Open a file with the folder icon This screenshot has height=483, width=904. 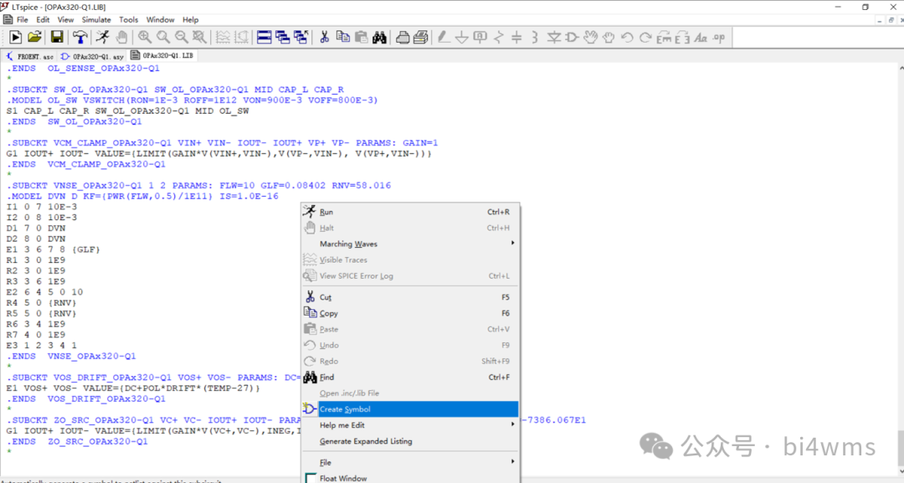pyautogui.click(x=34, y=37)
